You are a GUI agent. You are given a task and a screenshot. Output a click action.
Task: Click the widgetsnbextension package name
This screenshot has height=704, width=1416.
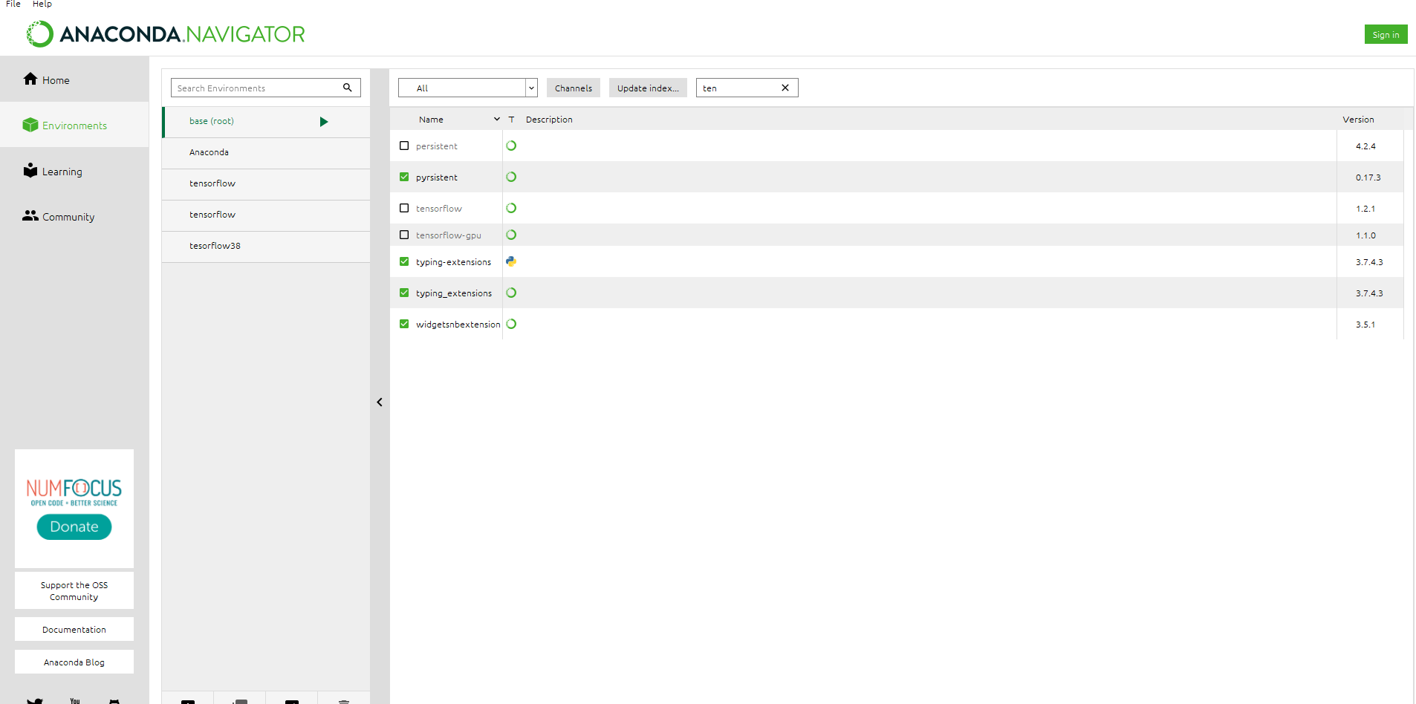point(458,325)
